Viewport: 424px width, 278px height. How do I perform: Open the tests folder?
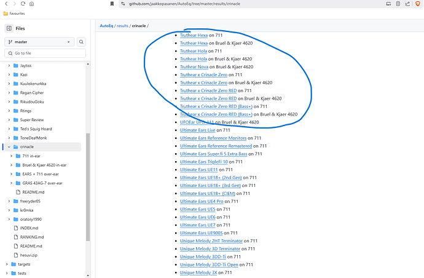22,273
